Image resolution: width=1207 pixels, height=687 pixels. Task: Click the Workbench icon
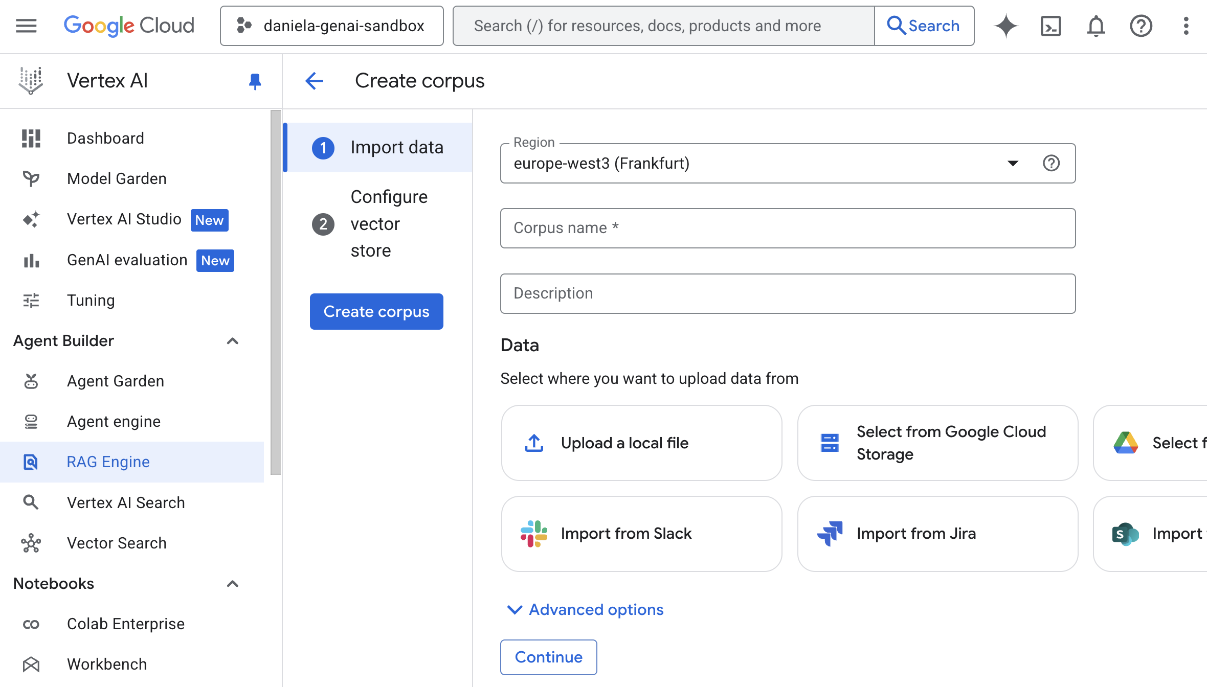(31, 665)
